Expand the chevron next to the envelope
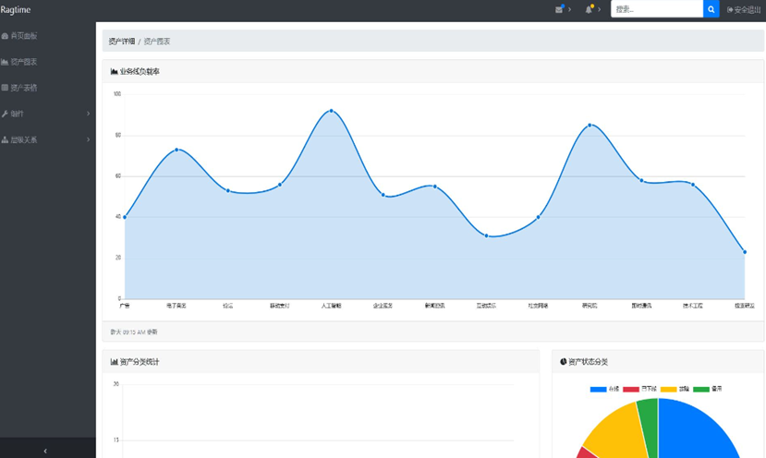Image resolution: width=766 pixels, height=458 pixels. tap(569, 9)
